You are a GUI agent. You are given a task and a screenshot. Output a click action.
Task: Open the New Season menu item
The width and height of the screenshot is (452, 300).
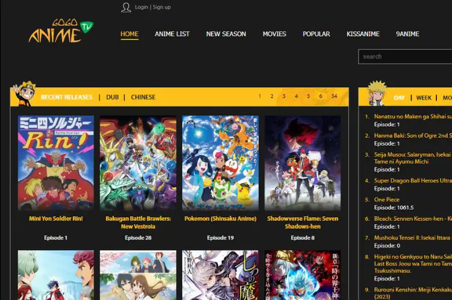(x=226, y=34)
